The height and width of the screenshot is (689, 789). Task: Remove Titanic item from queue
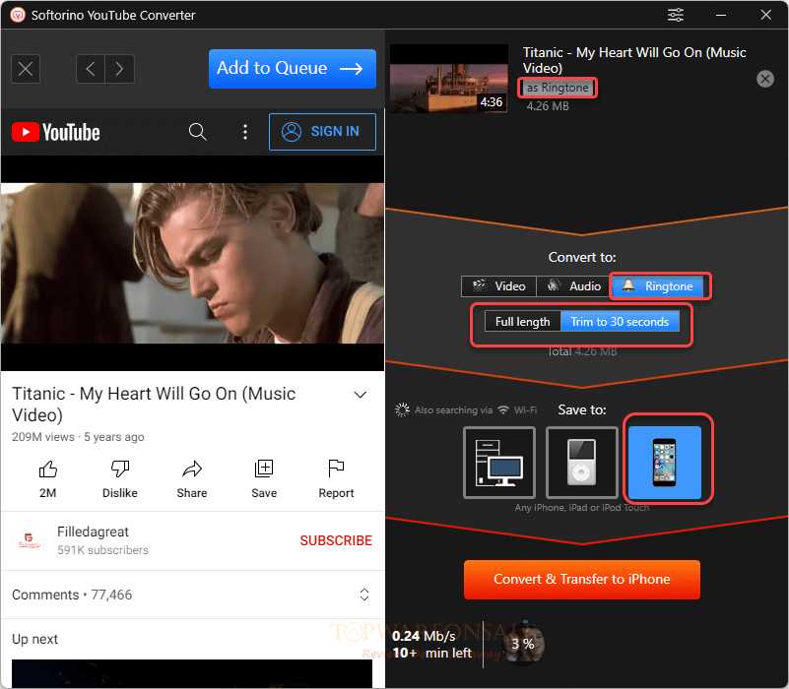(x=764, y=79)
